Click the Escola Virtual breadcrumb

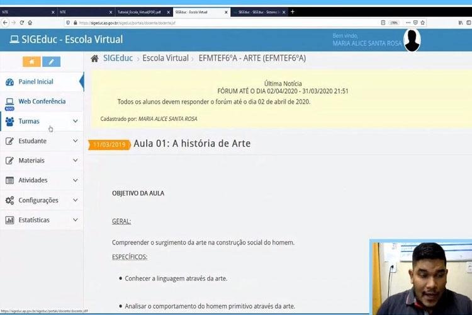click(x=166, y=58)
